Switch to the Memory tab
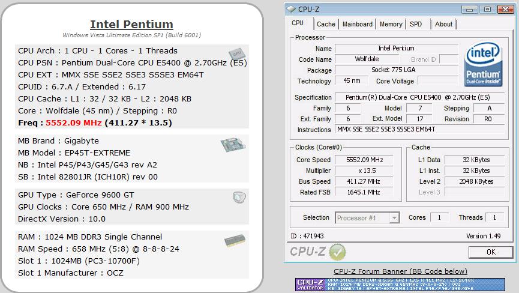Viewport: 519px width, 293px height. tap(391, 24)
